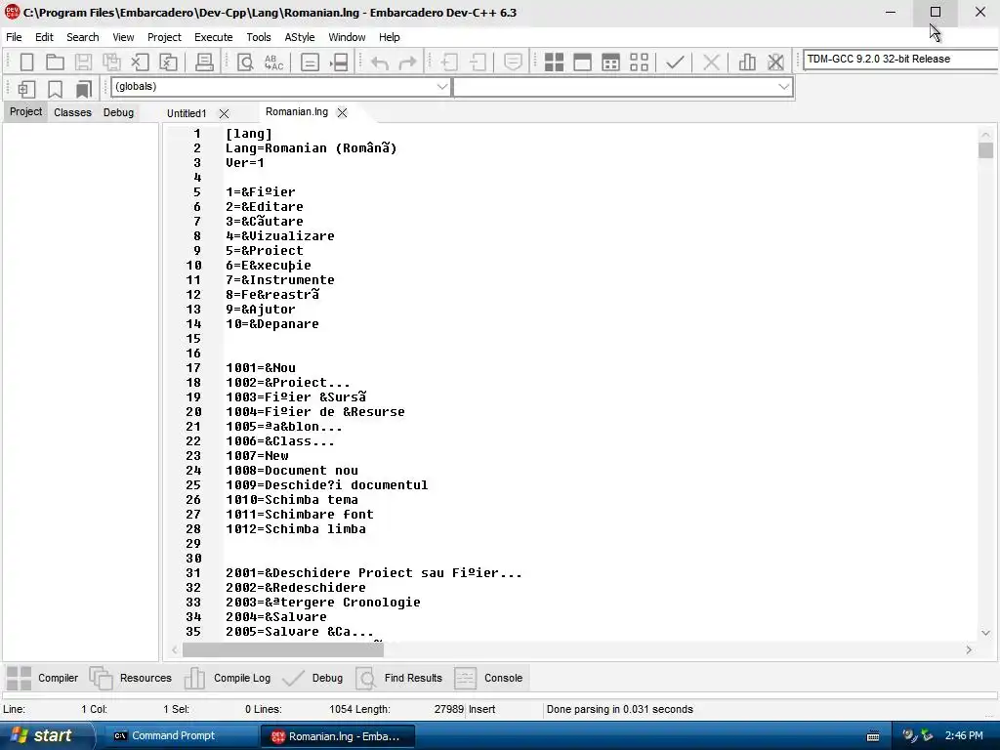Click the Save file toolbar icon
Image resolution: width=1000 pixels, height=750 pixels.
(x=83, y=62)
